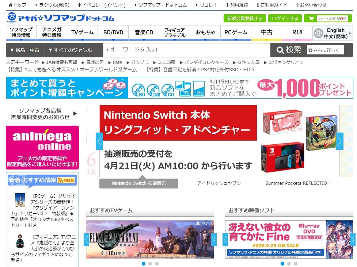Click the Final Fantasy VII Remake banner

(x=150, y=240)
